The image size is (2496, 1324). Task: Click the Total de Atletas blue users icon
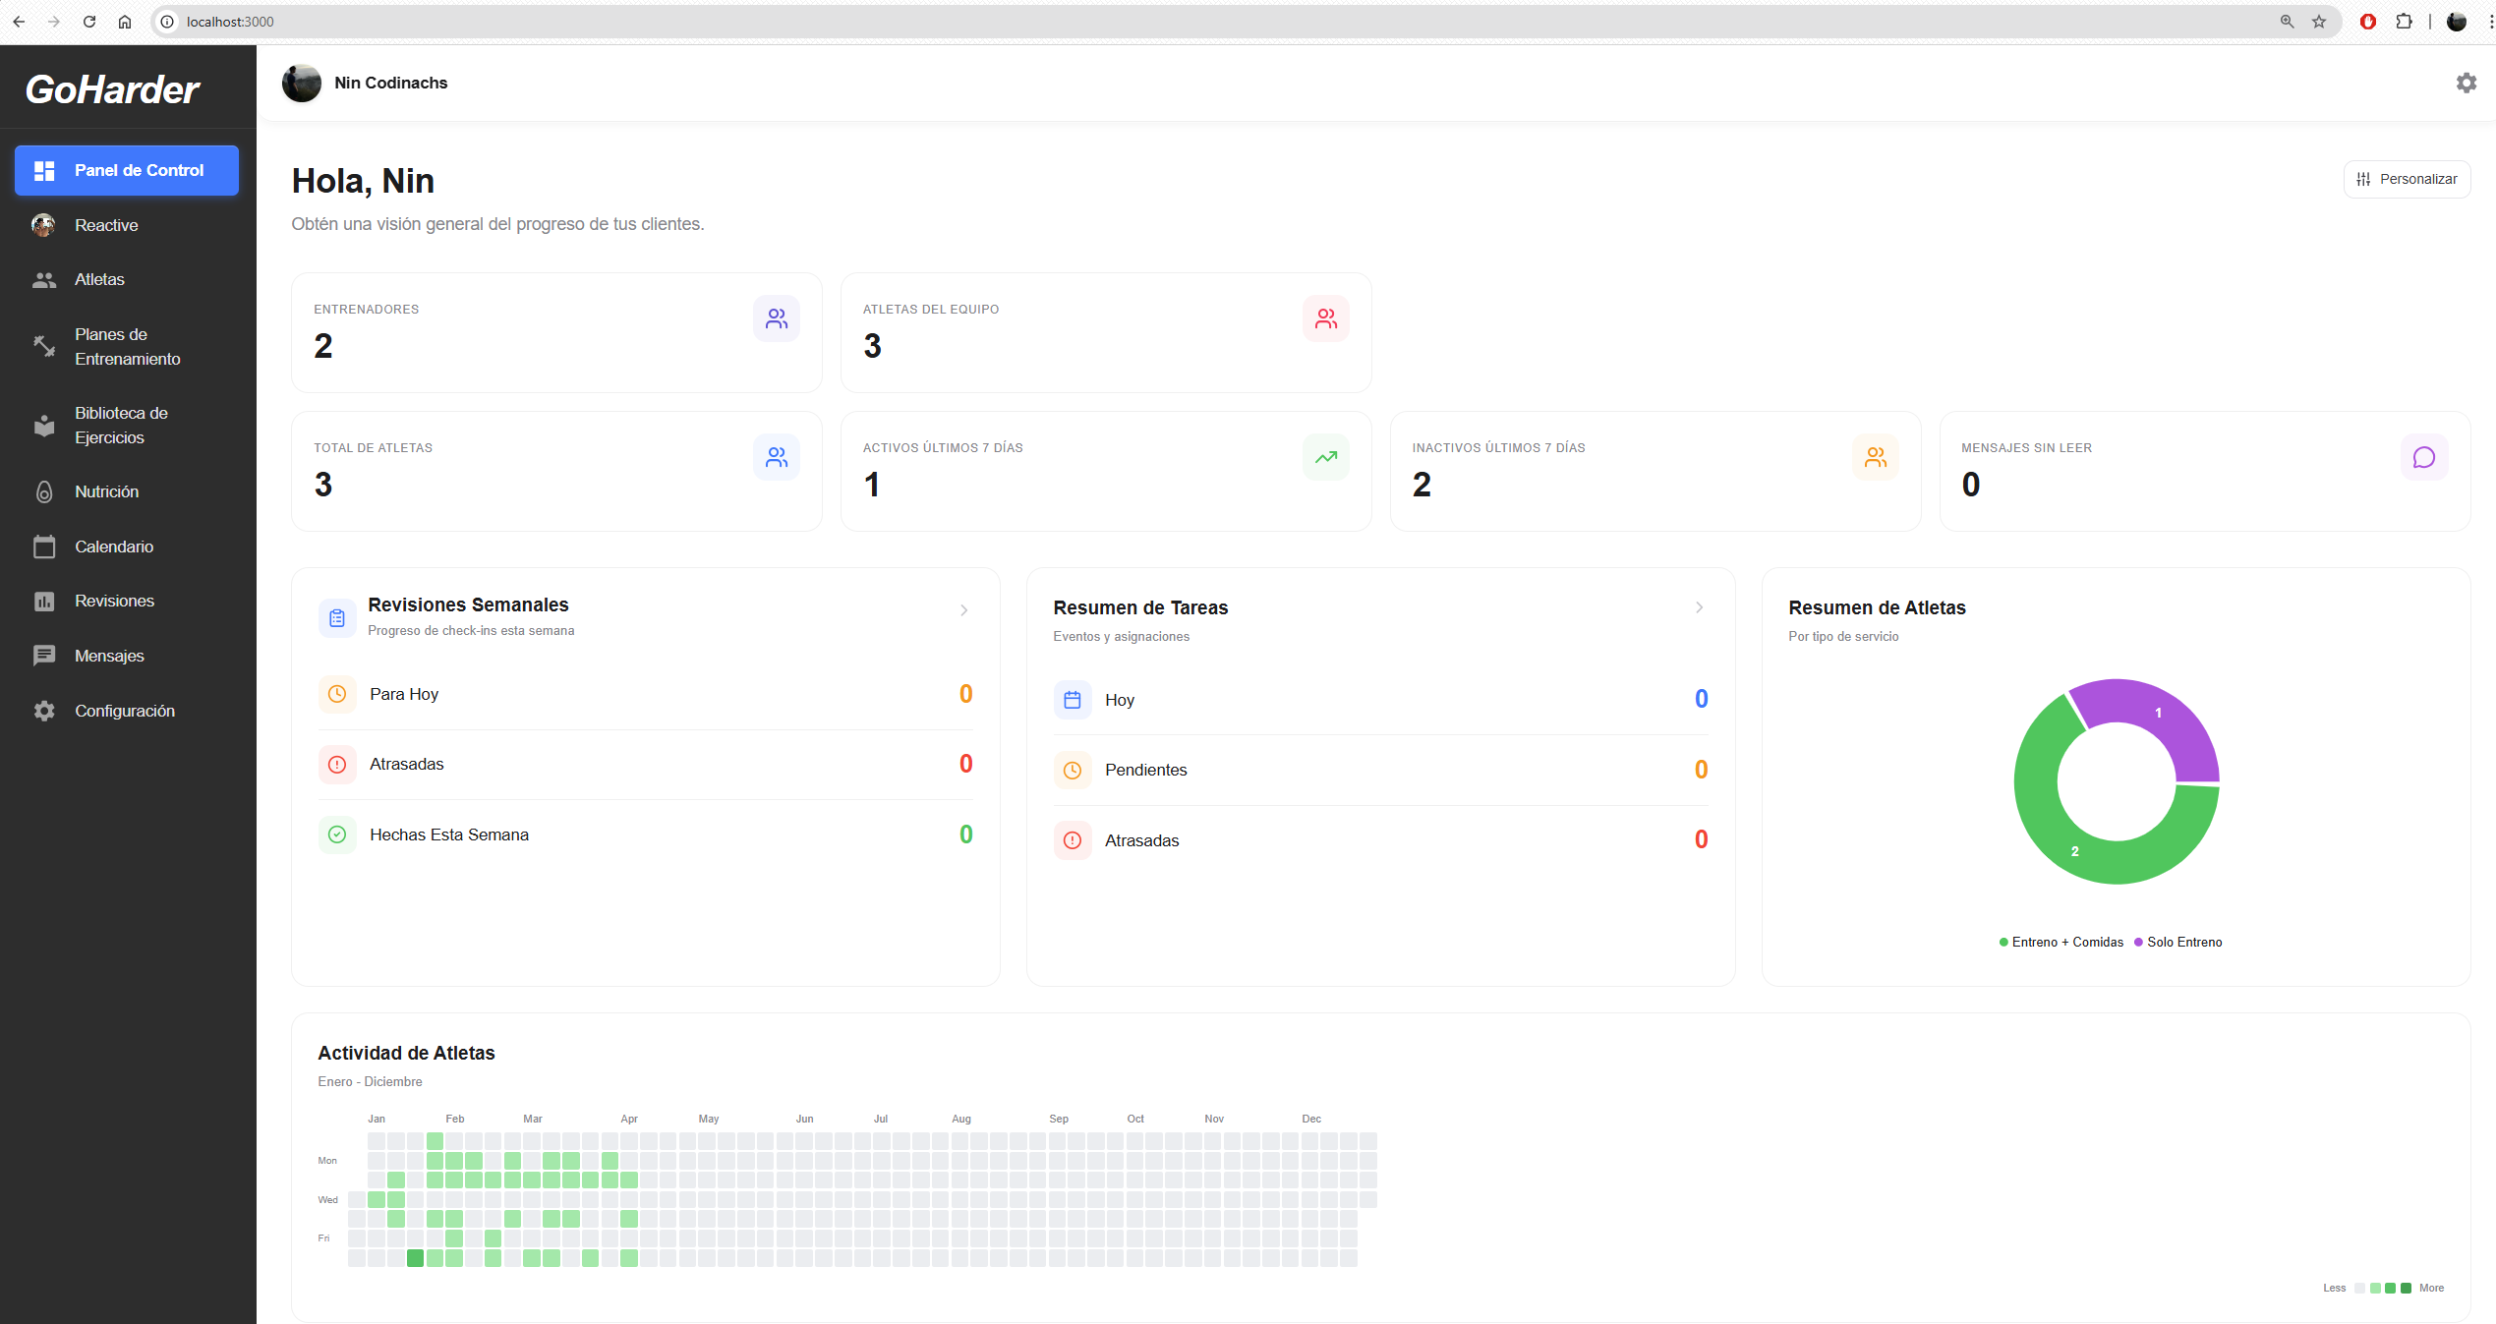coord(777,457)
